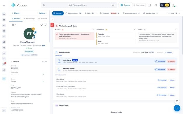This screenshot has width=183, height=114.
Task: Add a new allergy with plus icon
Action: (x=134, y=30)
